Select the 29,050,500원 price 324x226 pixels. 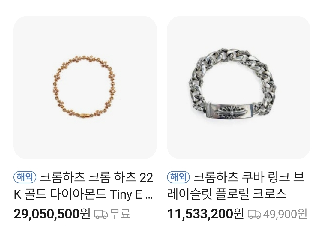[52, 214]
